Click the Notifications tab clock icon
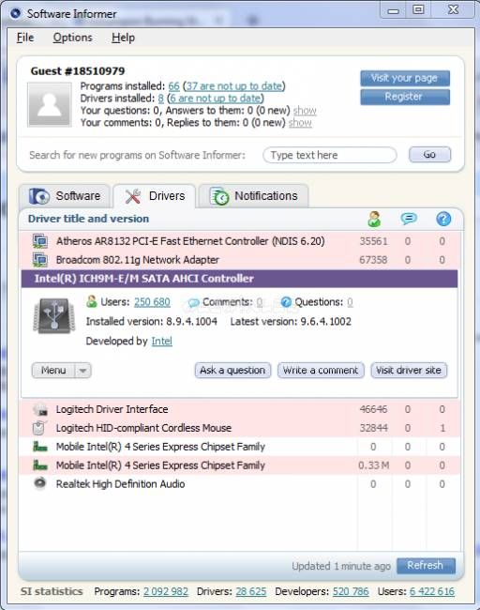The image size is (480, 610). (x=219, y=196)
